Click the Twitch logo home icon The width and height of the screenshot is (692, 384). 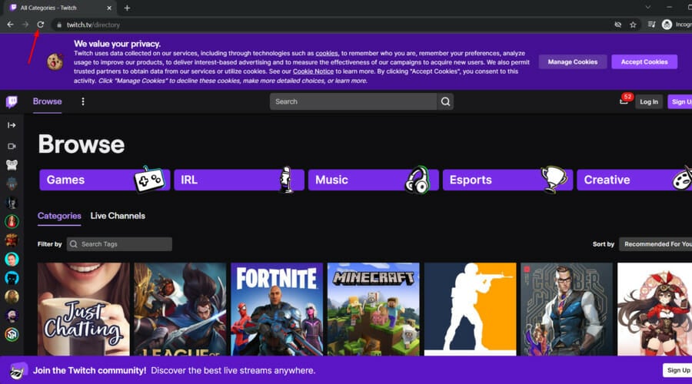12,102
